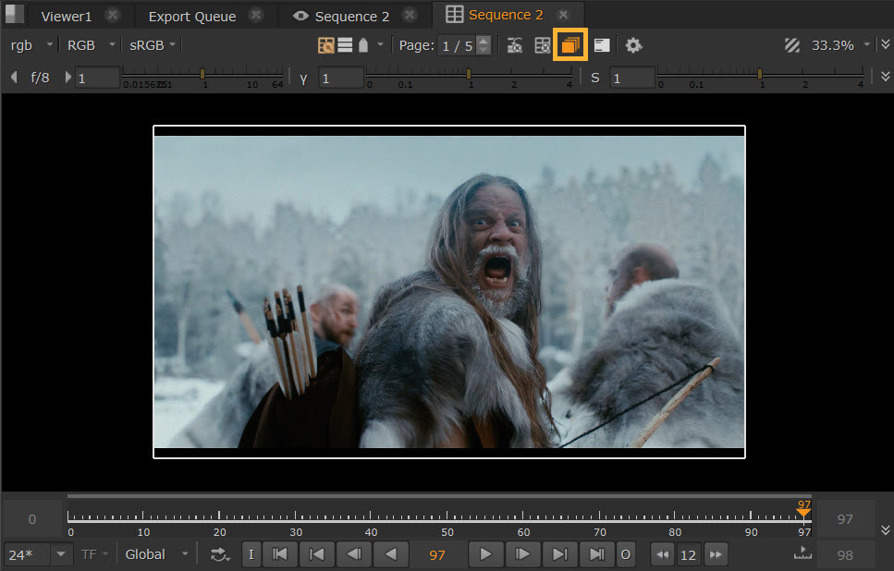The image size is (894, 571).
Task: Toggle the orange thumbnail view icon
Action: [326, 45]
